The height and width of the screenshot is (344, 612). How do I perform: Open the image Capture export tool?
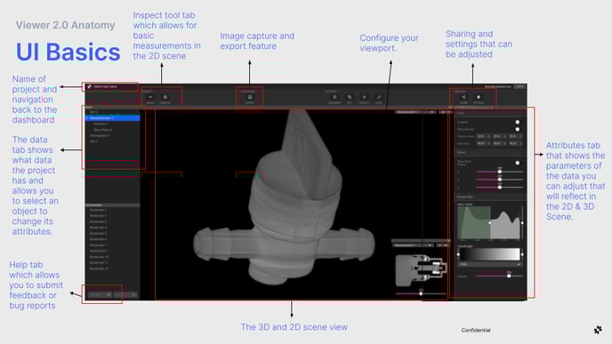click(x=250, y=98)
